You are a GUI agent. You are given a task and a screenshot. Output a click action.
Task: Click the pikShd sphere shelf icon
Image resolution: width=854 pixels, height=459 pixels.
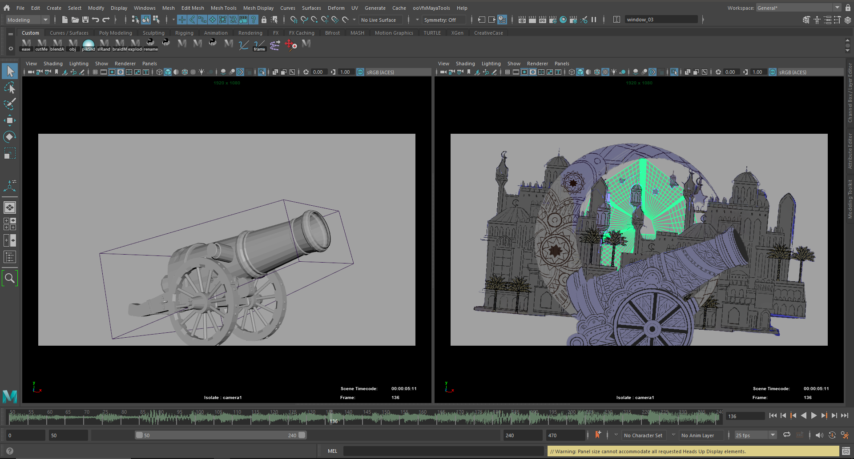click(89, 44)
